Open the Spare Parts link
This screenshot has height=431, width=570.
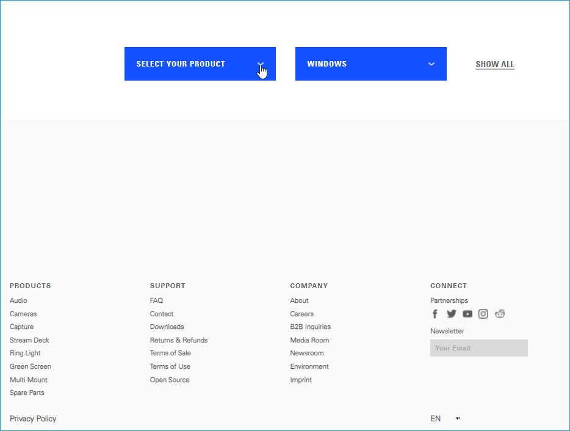[27, 393]
